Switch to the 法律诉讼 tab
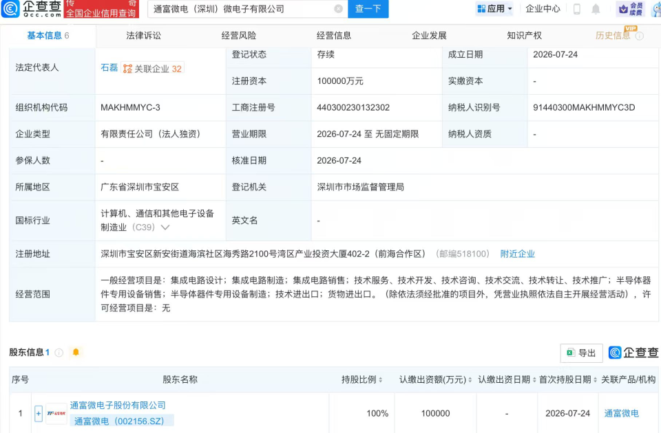The width and height of the screenshot is (661, 433). click(x=143, y=36)
